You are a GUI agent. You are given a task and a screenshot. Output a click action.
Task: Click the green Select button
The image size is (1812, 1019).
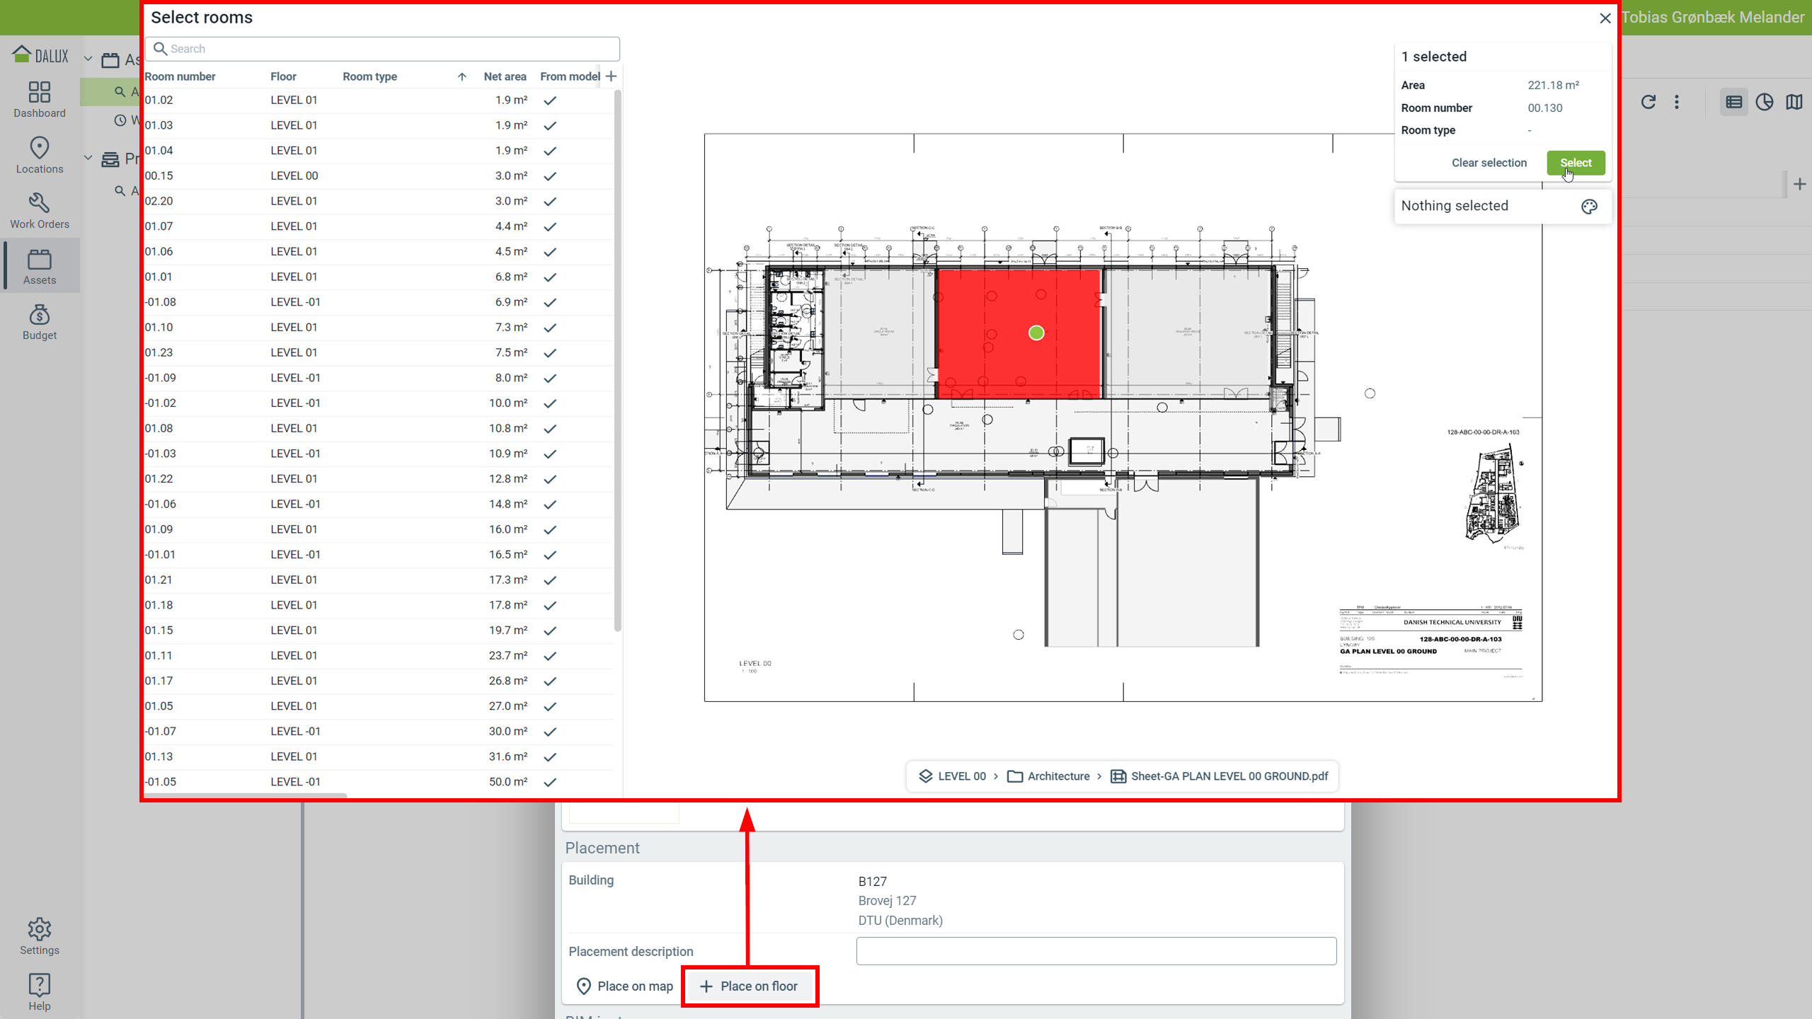click(x=1576, y=163)
